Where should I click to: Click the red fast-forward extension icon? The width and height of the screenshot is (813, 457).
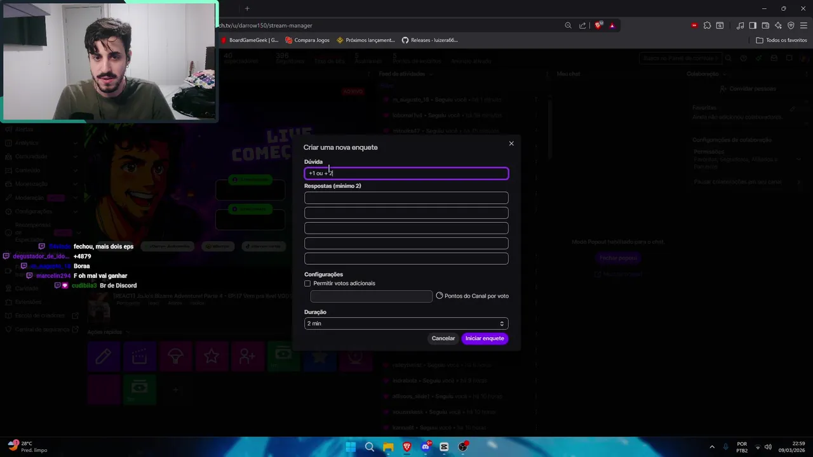(x=694, y=25)
